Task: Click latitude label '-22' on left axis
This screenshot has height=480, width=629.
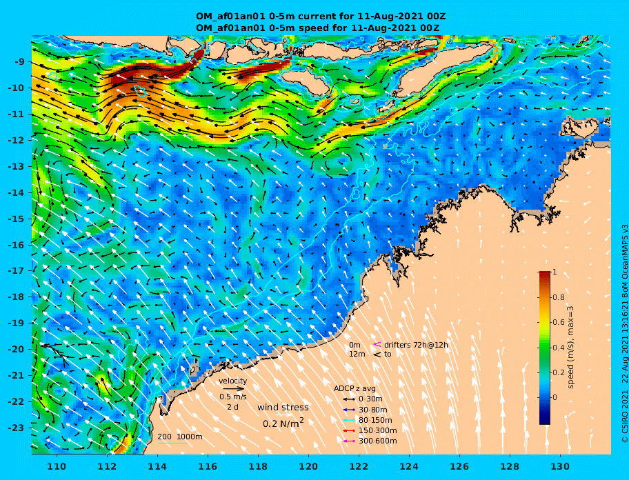Action: pyautogui.click(x=17, y=401)
